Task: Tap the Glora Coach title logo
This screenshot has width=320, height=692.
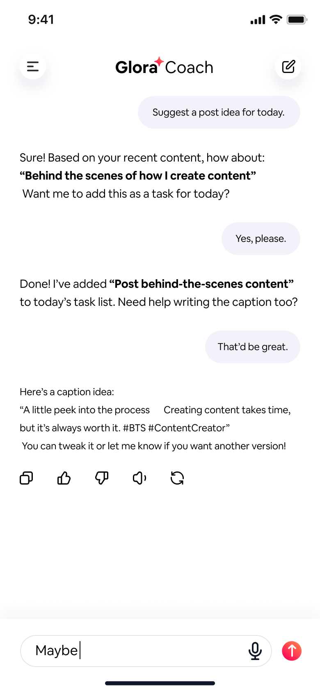Action: pyautogui.click(x=164, y=67)
